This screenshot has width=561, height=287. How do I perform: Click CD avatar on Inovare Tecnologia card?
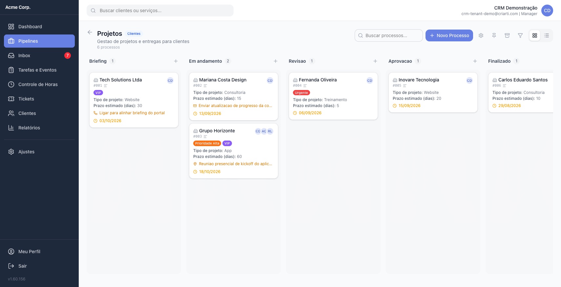(x=469, y=80)
